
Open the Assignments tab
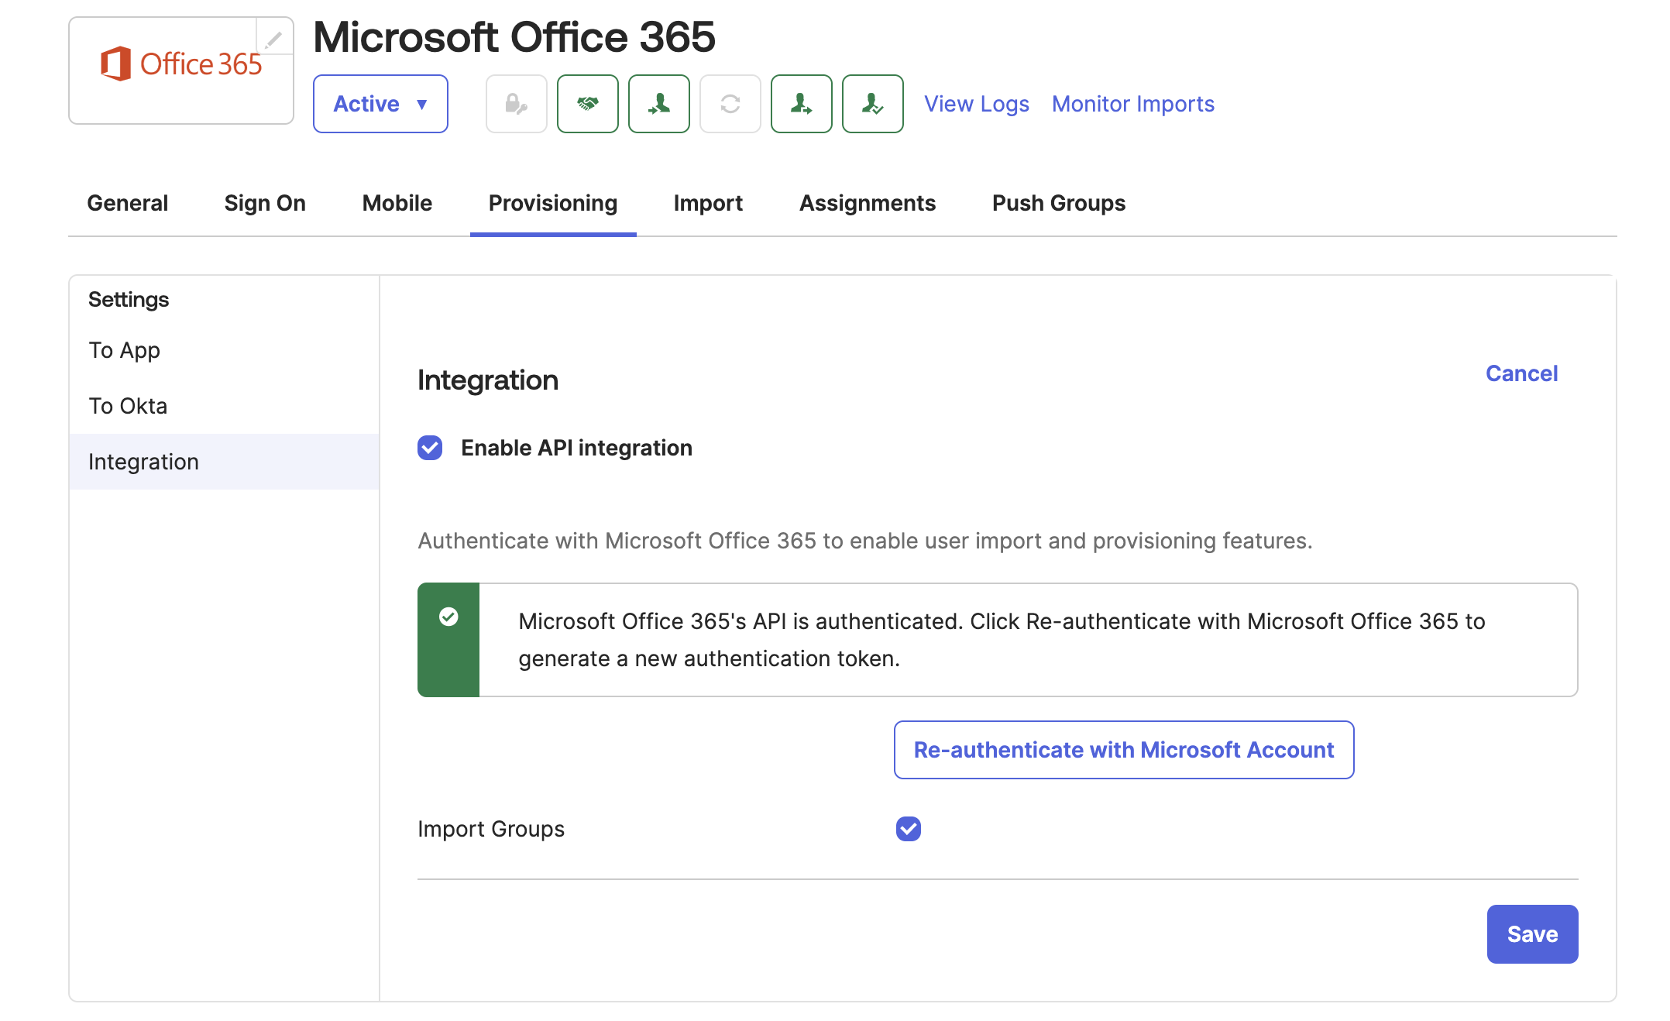pyautogui.click(x=868, y=203)
